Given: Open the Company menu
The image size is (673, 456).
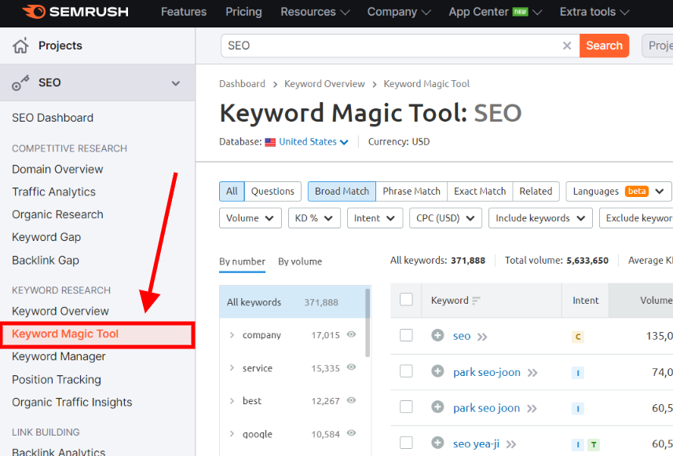Looking at the screenshot, I should (399, 12).
